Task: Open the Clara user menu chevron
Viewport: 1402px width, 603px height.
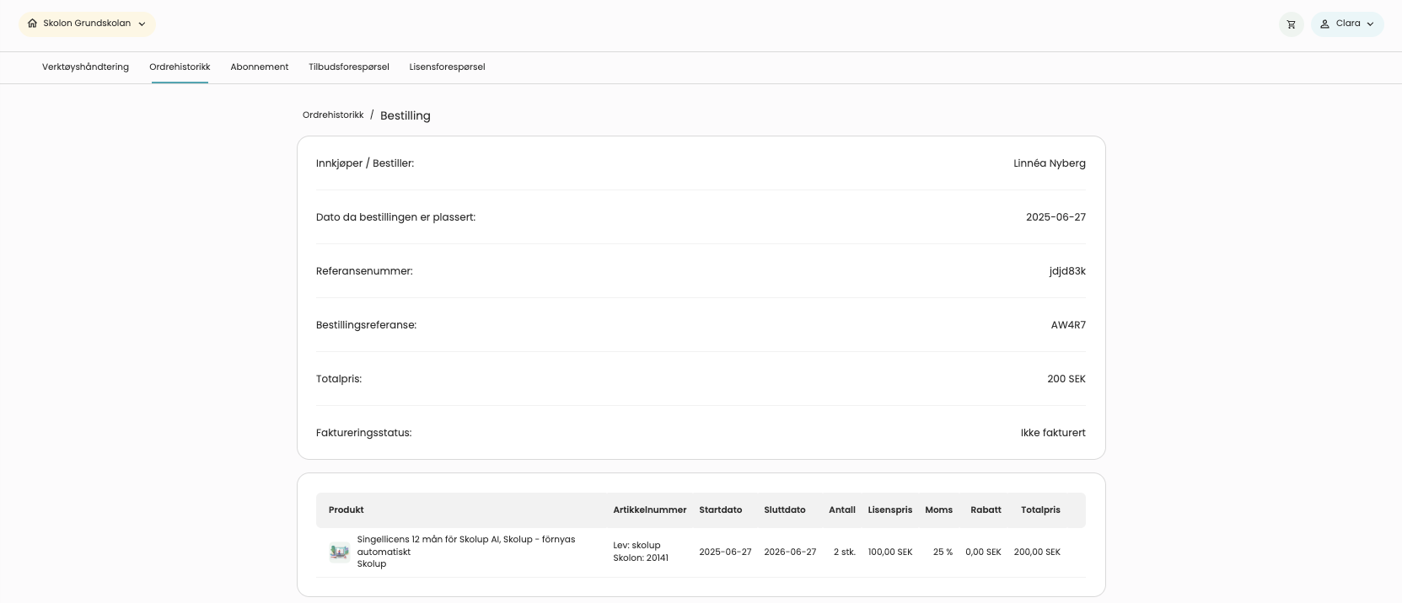Action: 1370,24
